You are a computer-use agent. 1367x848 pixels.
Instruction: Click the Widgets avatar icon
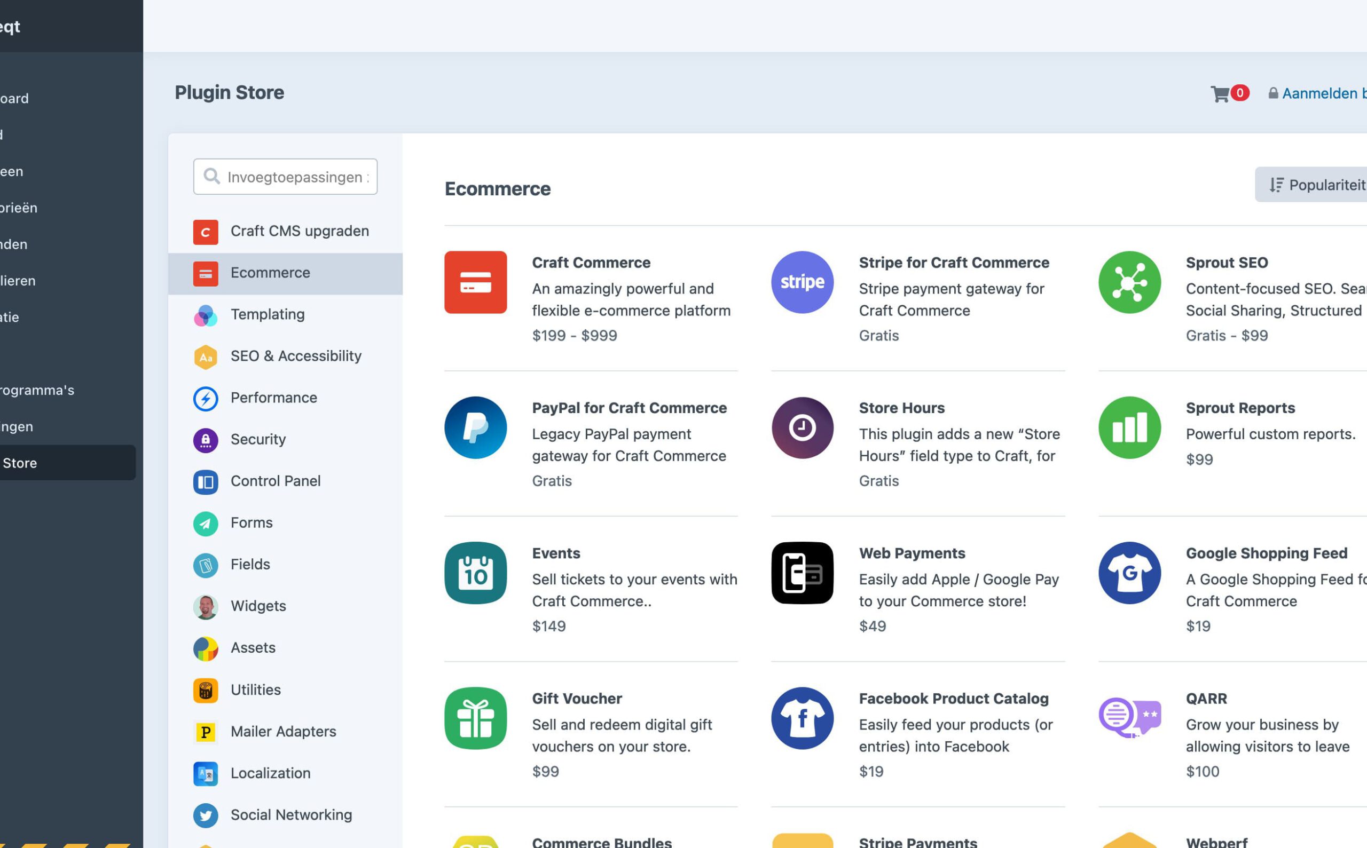tap(206, 607)
